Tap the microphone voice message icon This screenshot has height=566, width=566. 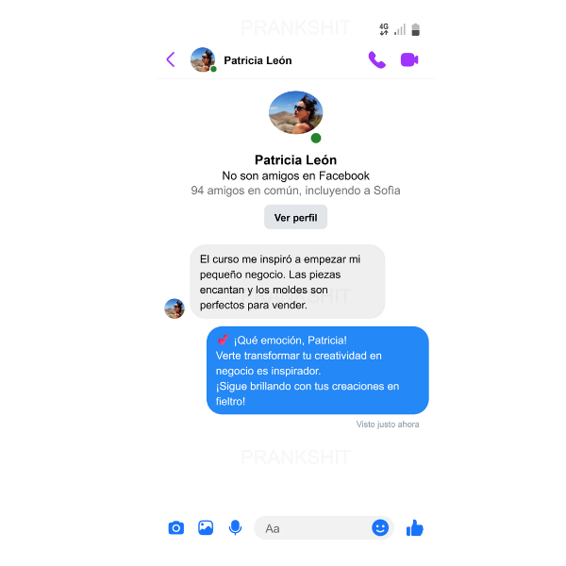pyautogui.click(x=235, y=527)
